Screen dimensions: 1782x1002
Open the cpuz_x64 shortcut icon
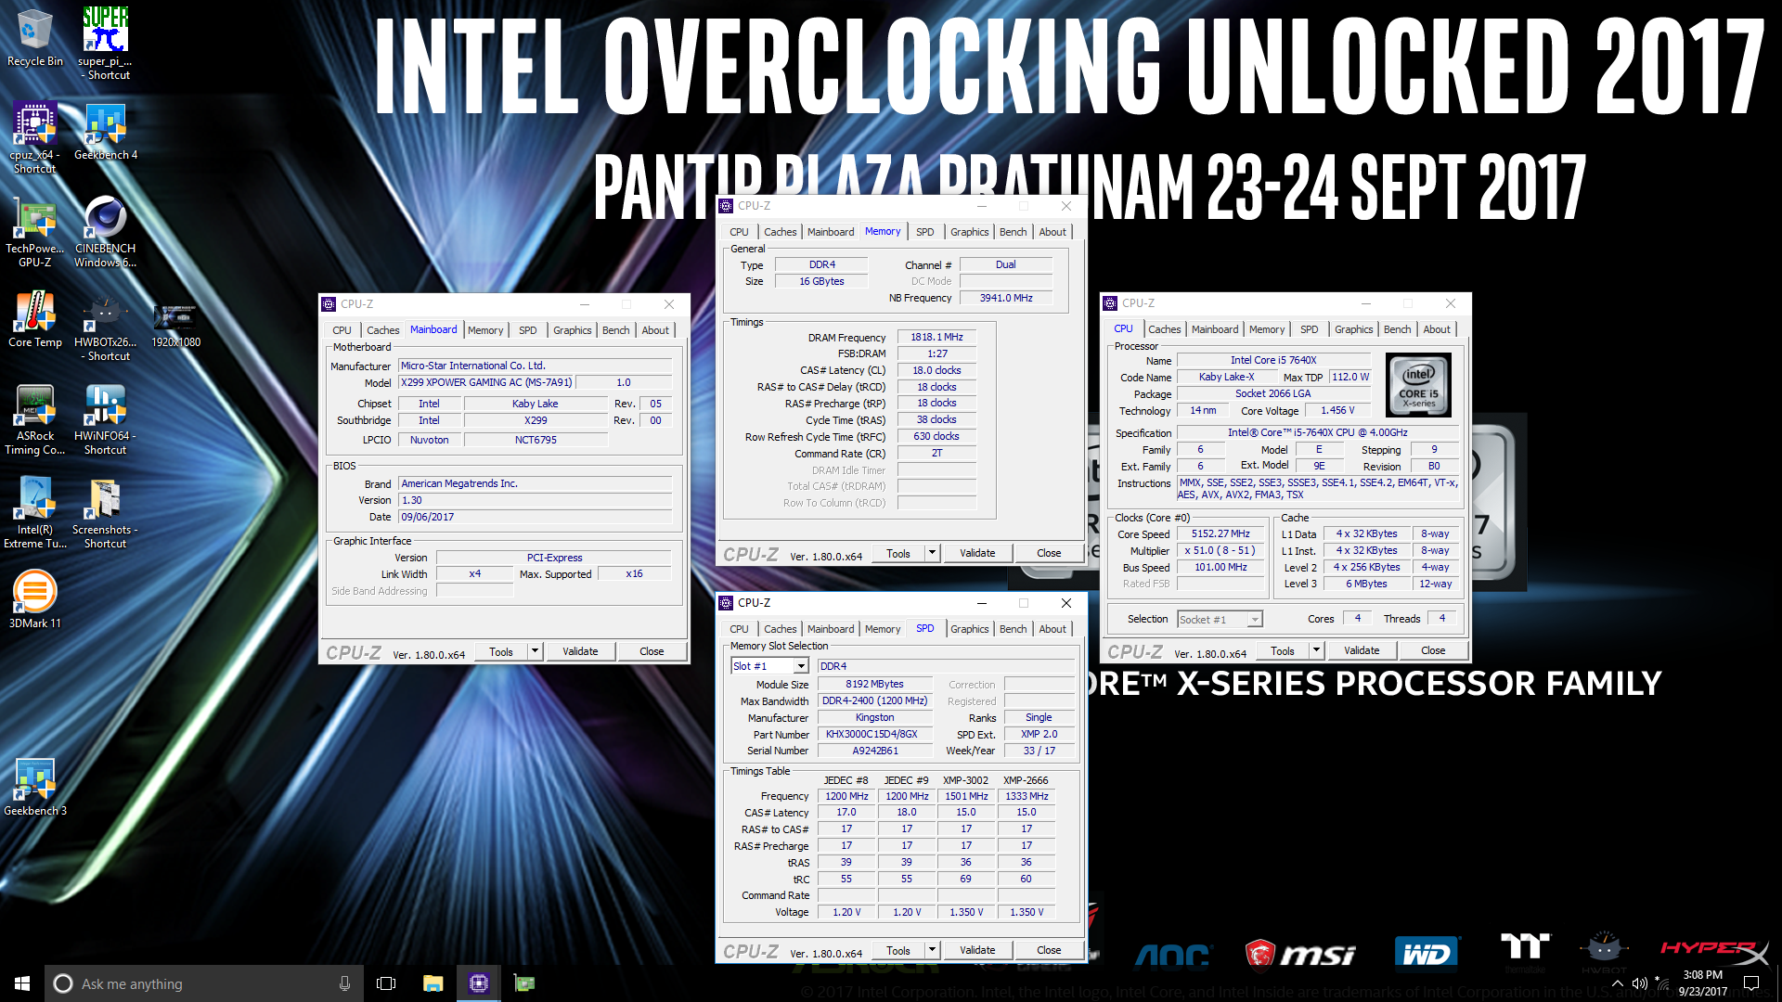tap(35, 137)
